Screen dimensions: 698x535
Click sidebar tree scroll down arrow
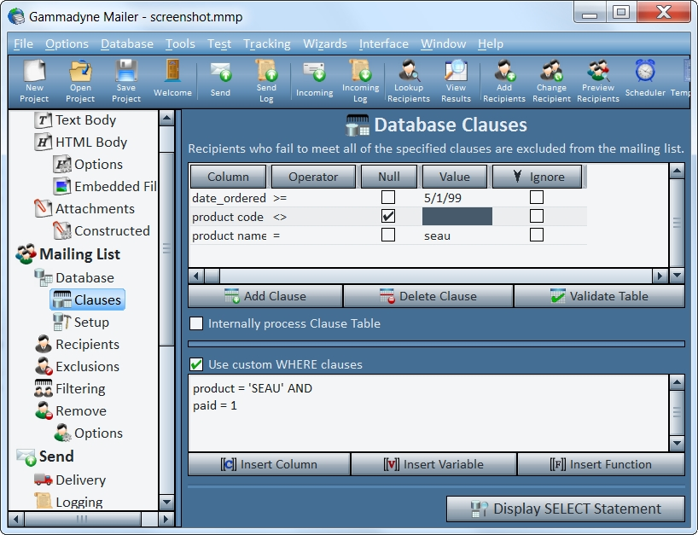click(166, 503)
